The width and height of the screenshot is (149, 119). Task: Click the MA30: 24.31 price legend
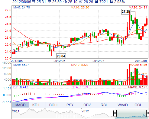point(138,7)
